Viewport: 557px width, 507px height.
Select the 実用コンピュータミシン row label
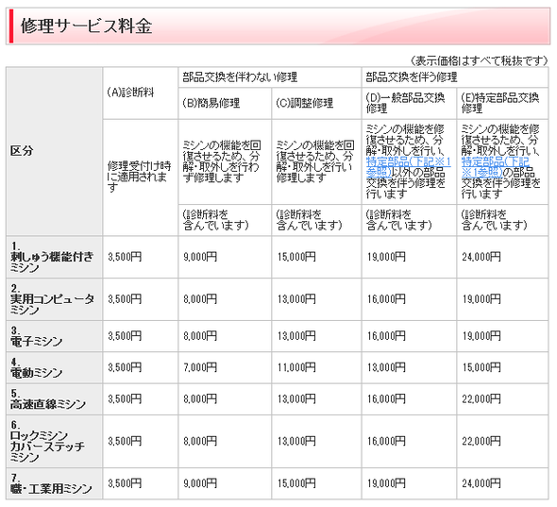[x=52, y=299]
